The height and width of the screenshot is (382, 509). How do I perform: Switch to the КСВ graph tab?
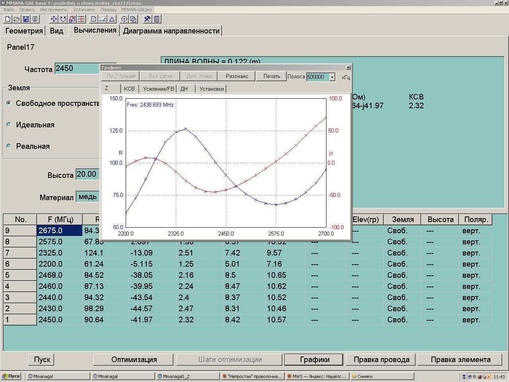pos(129,89)
